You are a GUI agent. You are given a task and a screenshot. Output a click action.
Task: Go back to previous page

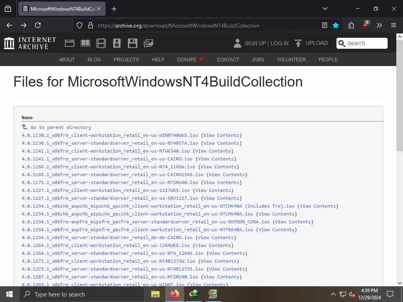tap(9, 25)
